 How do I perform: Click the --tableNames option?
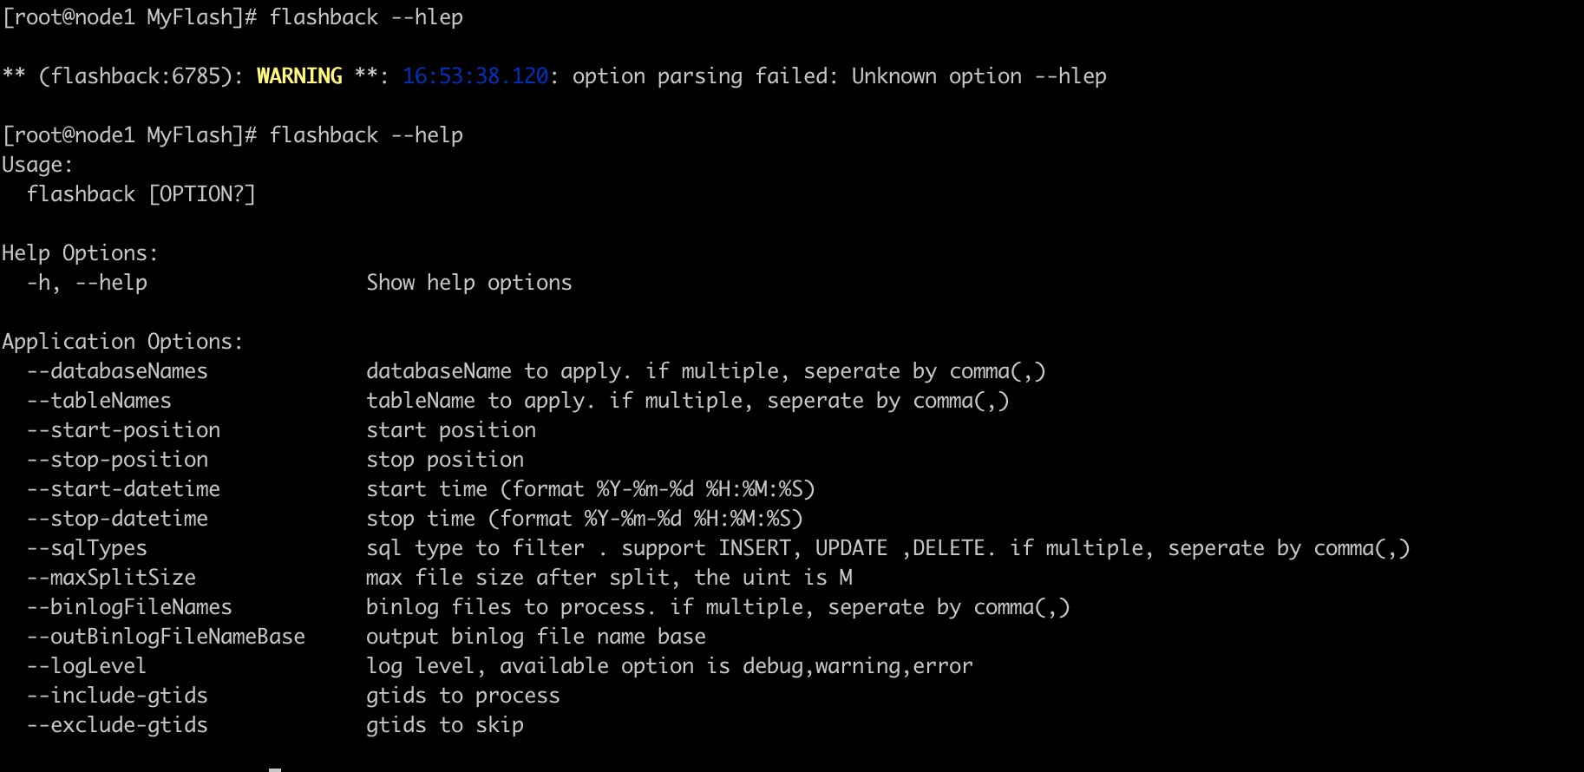(x=99, y=401)
